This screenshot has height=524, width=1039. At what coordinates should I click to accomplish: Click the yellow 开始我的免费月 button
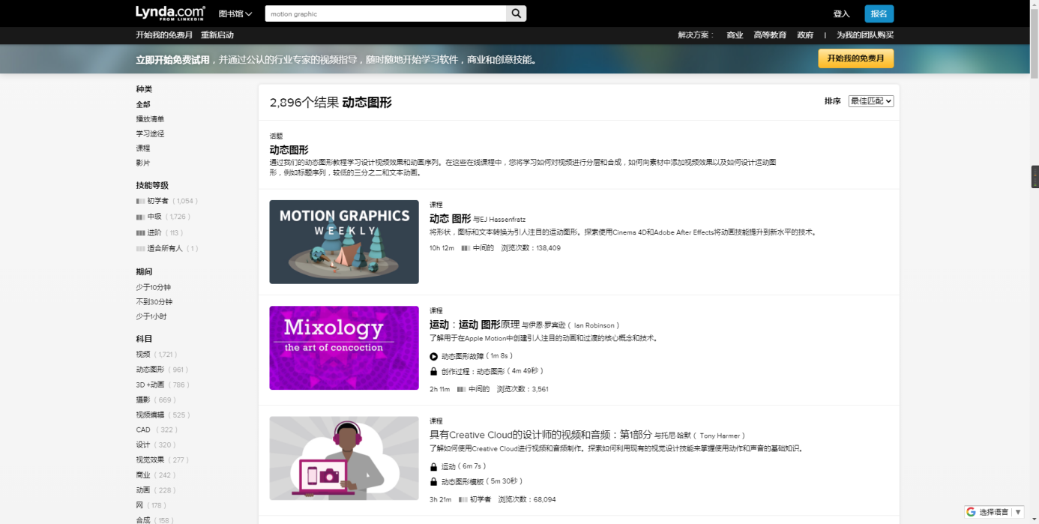click(x=855, y=58)
